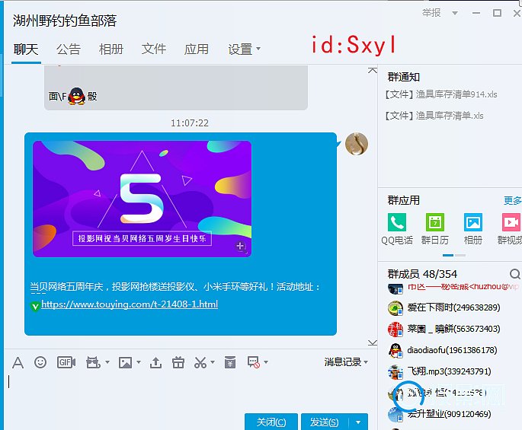Screen dimensions: 522x430
Task: Click the chat scroll-down arrow
Action: 373,342
